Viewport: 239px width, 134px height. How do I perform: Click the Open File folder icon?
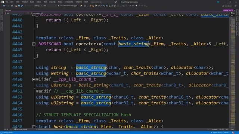coord(16,6)
